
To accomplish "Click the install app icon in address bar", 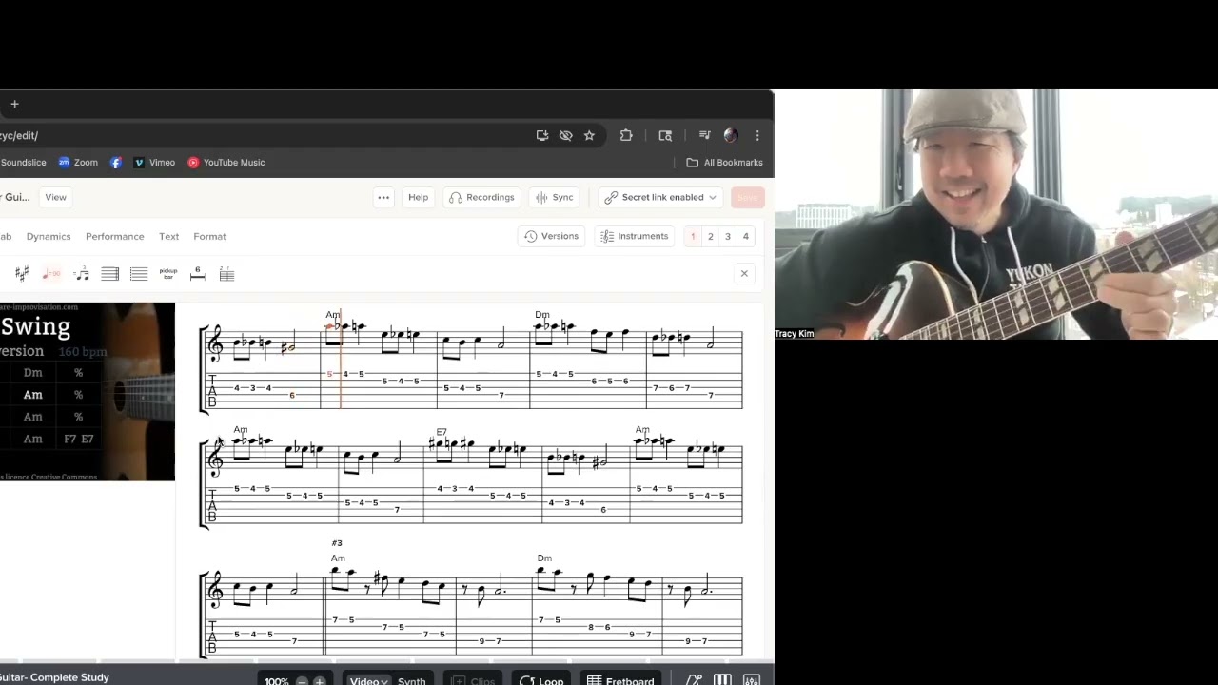I will (542, 136).
